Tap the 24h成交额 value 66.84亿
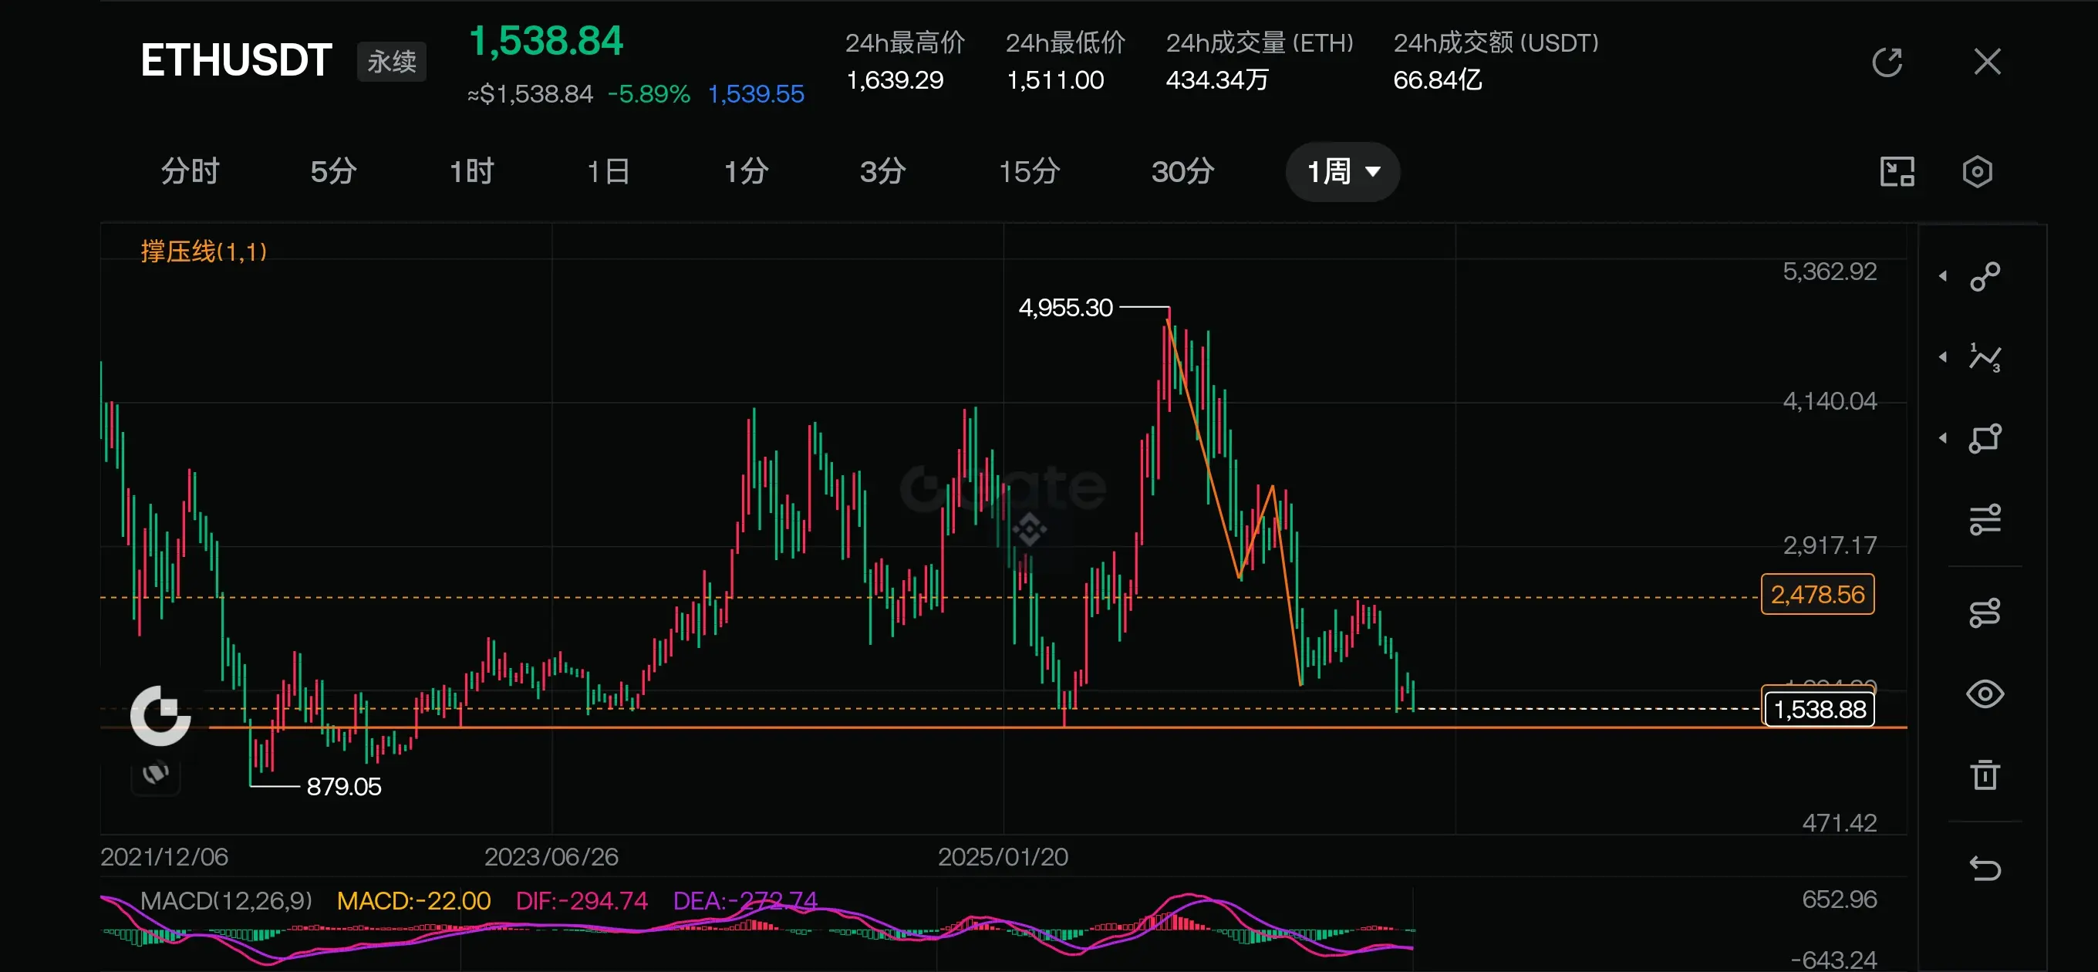Image resolution: width=2098 pixels, height=972 pixels. (1438, 80)
